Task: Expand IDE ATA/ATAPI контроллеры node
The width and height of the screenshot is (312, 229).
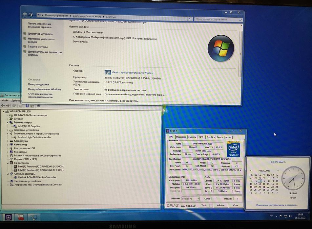Action: 7,115
